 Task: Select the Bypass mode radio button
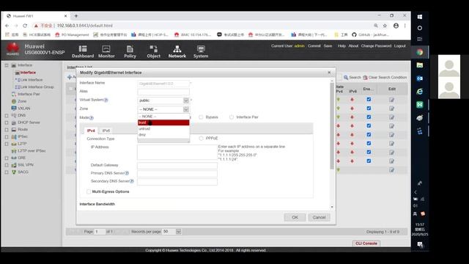pos(201,117)
